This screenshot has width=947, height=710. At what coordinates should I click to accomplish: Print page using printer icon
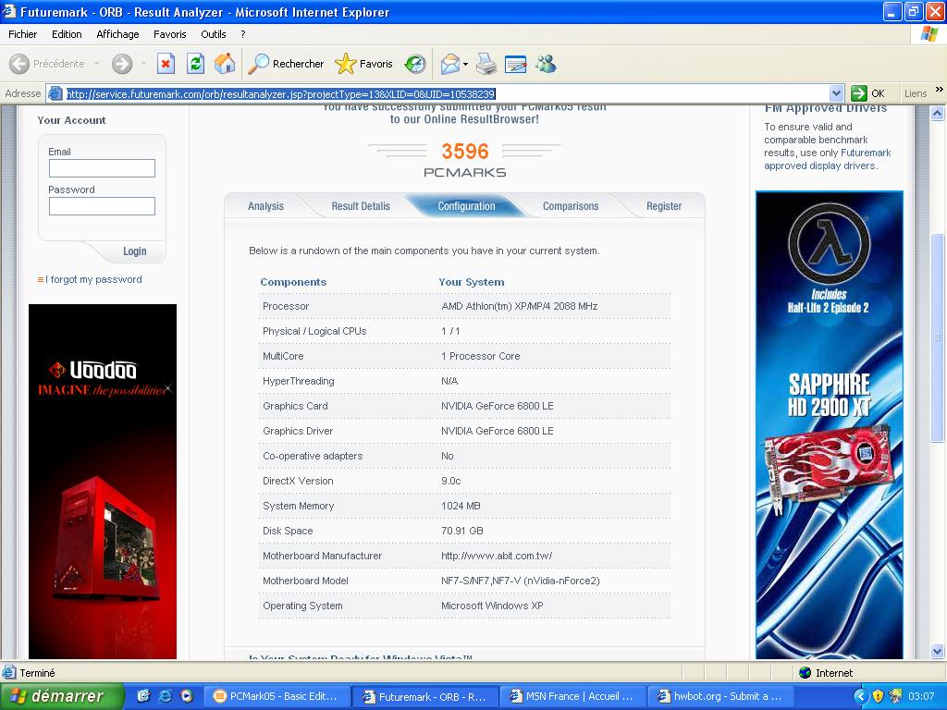(x=486, y=64)
